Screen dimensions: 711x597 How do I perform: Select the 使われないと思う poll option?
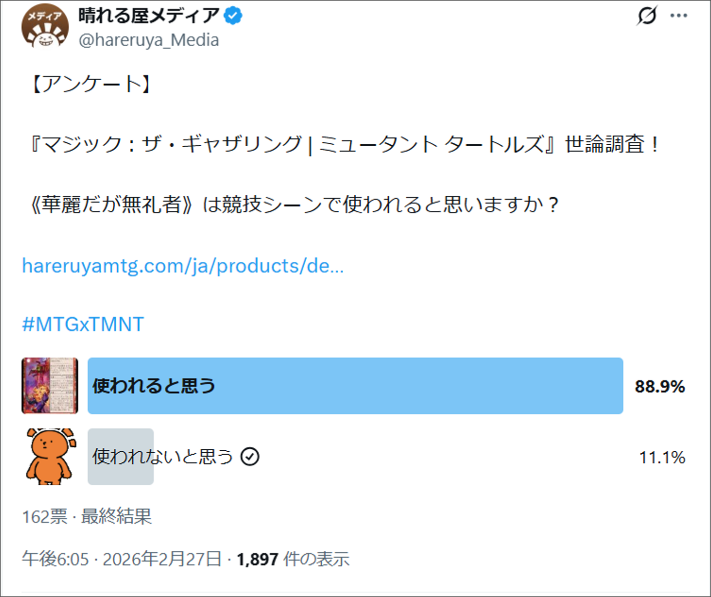pyautogui.click(x=162, y=457)
